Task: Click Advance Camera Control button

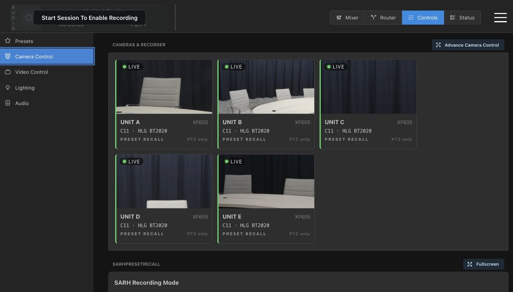Action: click(468, 45)
